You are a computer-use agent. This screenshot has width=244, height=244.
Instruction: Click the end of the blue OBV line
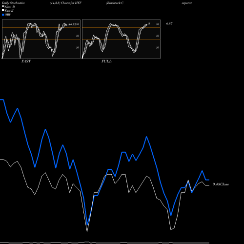[x=209, y=180]
